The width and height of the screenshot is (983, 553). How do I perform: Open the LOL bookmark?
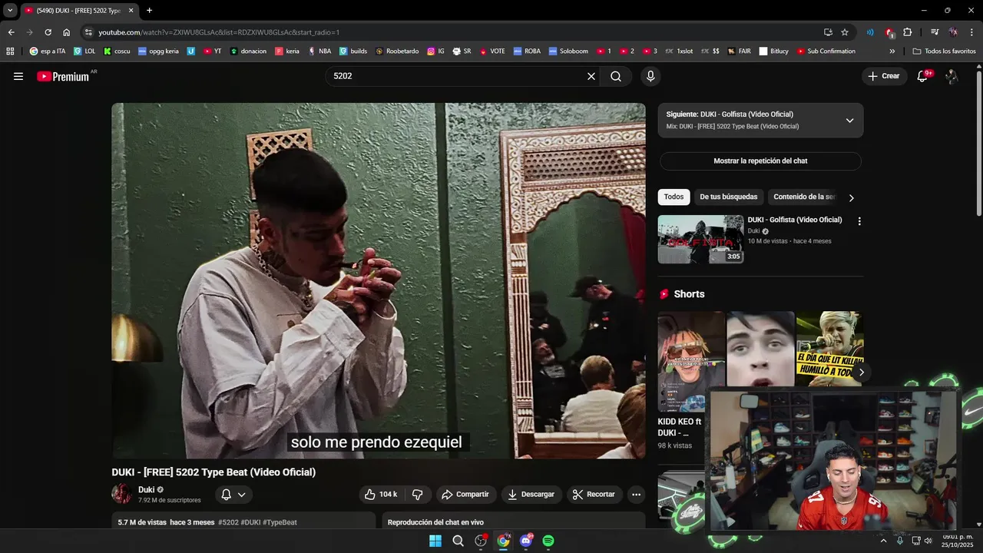(84, 51)
